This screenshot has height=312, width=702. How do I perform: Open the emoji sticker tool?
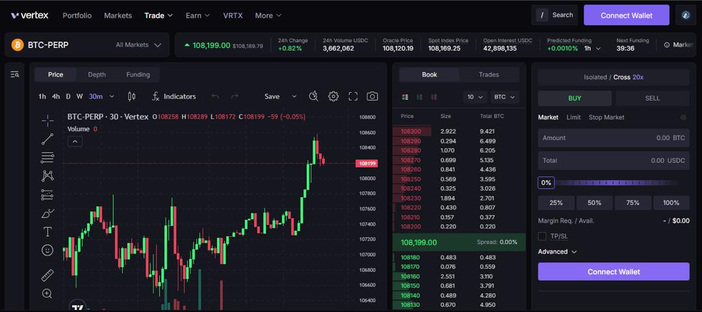47,250
